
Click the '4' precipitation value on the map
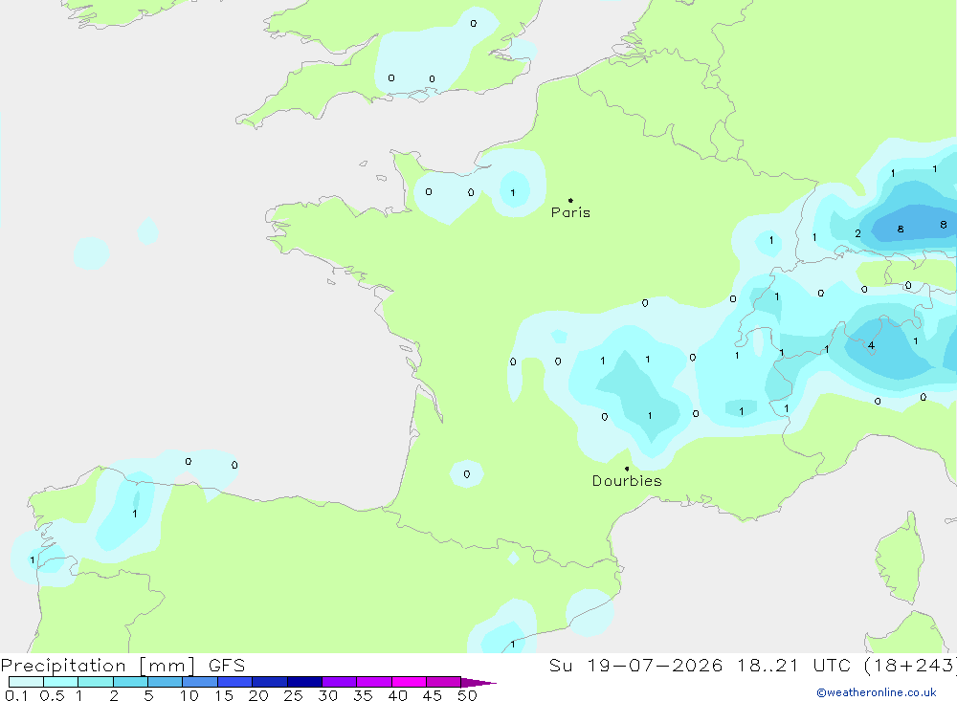tap(871, 345)
